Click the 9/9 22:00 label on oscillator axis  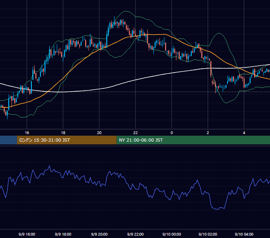point(135,234)
